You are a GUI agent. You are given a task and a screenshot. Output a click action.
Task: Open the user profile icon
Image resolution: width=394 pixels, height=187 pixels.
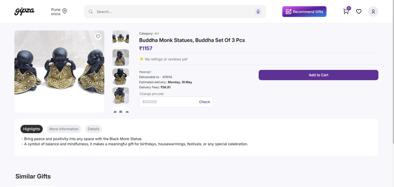tap(373, 11)
